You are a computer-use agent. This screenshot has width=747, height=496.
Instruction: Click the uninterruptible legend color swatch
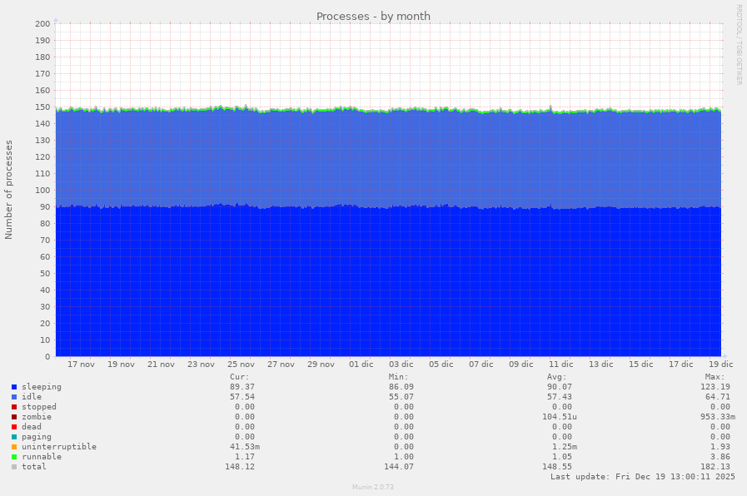click(x=14, y=447)
